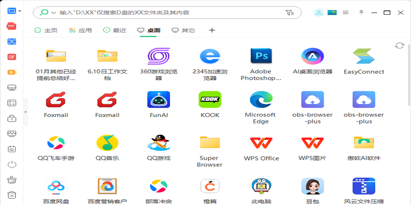
Task: Switch to the 最近 tab
Action: point(115,30)
